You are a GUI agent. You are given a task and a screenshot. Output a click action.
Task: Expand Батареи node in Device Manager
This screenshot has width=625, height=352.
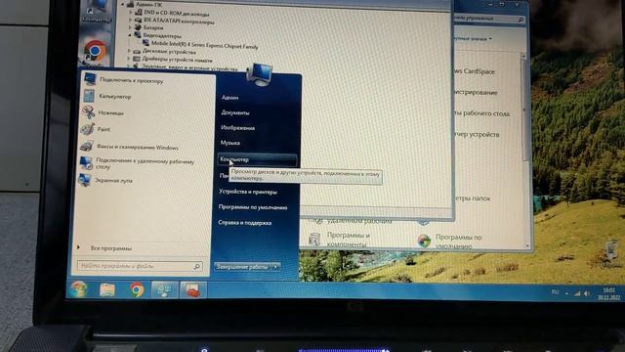(x=130, y=27)
